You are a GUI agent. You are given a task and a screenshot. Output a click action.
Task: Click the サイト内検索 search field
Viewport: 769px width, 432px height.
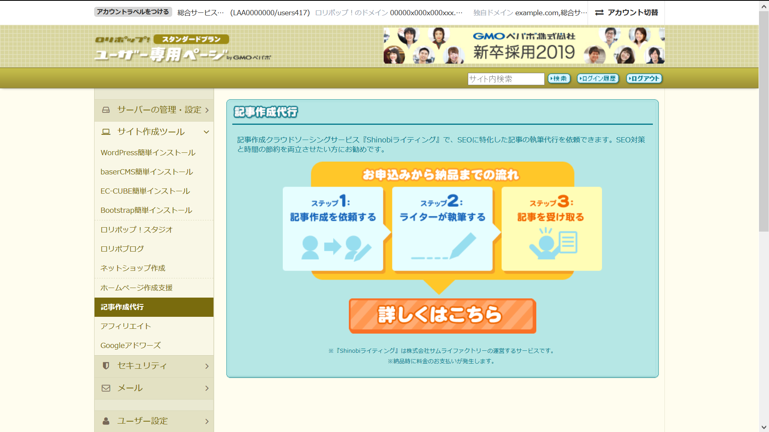tap(505, 79)
